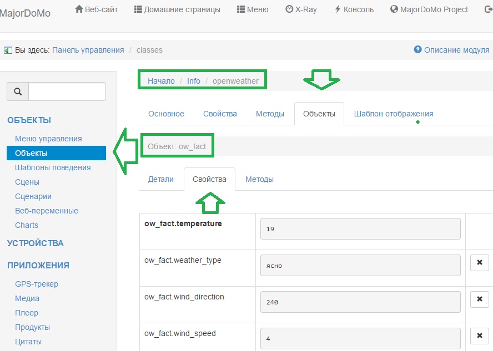Click the breadcrumb icon beside Вы здесь
493x351 pixels.
[x=8, y=50]
